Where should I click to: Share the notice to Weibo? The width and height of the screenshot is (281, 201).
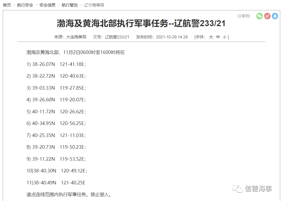pos(267,16)
